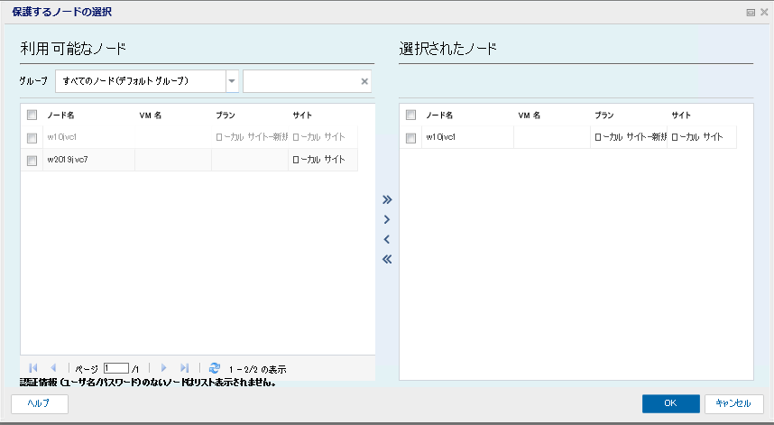Click plan cell of w10jvc1 in selected nodes
This screenshot has width=774, height=425.
(x=629, y=137)
